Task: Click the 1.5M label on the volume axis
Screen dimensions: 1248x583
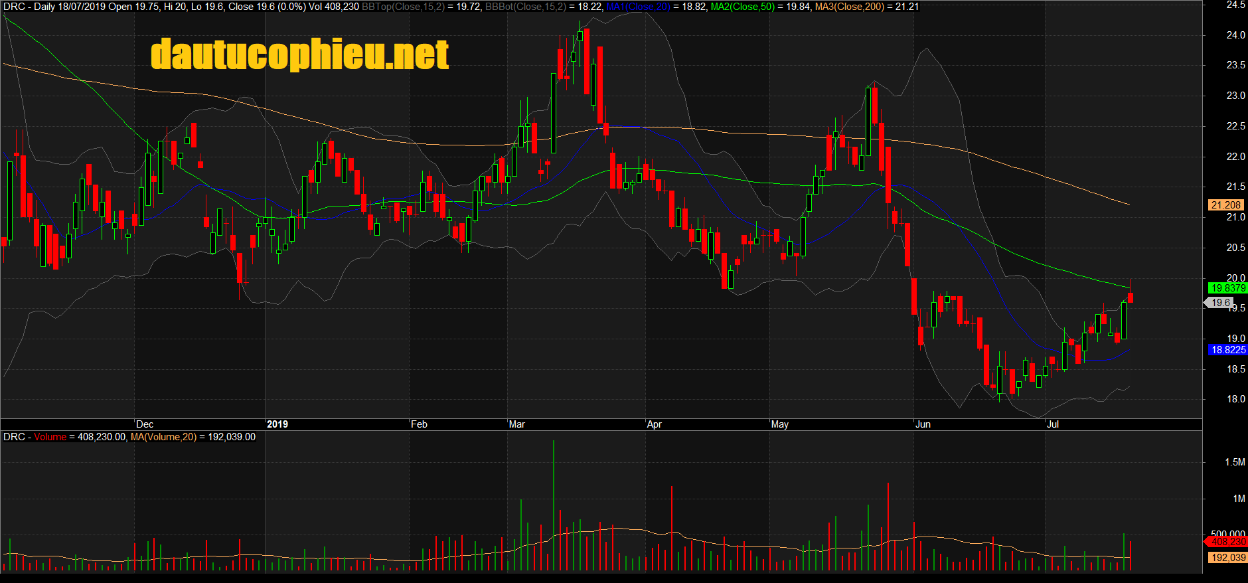Action: [x=1235, y=462]
